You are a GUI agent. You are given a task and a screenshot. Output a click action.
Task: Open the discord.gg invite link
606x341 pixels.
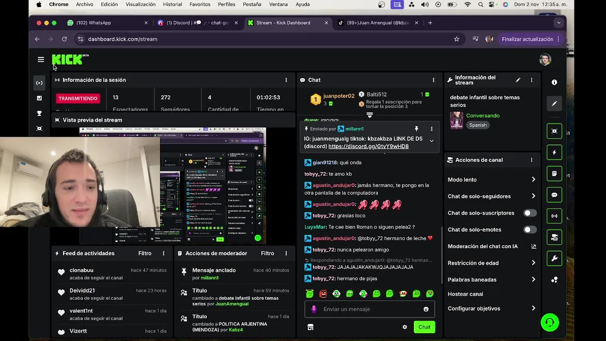click(x=368, y=146)
